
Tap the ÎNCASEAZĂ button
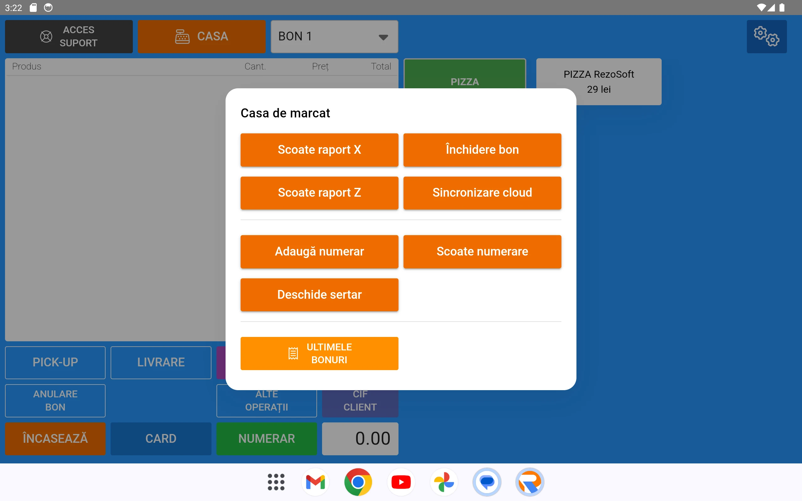(55, 439)
